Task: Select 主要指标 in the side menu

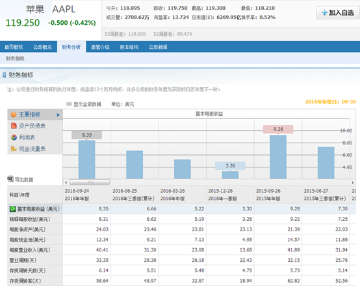Action: [35, 115]
